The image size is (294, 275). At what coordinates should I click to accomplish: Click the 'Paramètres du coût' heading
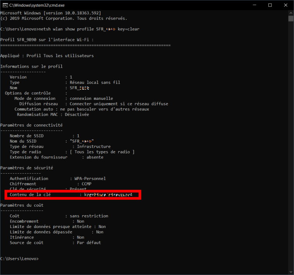22,205
